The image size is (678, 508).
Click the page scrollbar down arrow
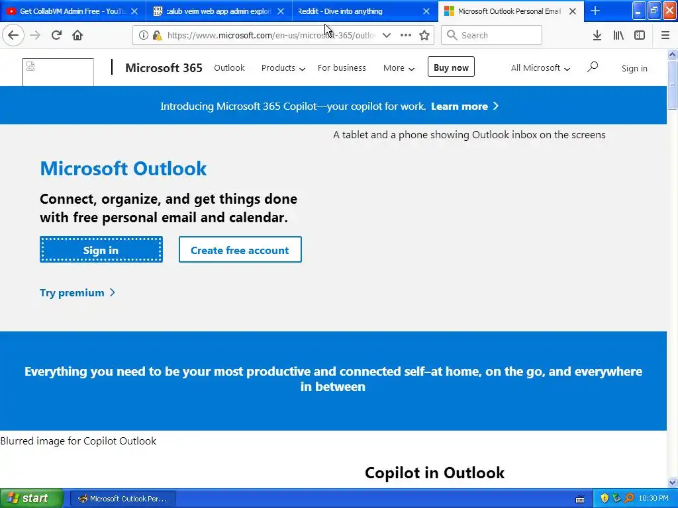click(672, 482)
